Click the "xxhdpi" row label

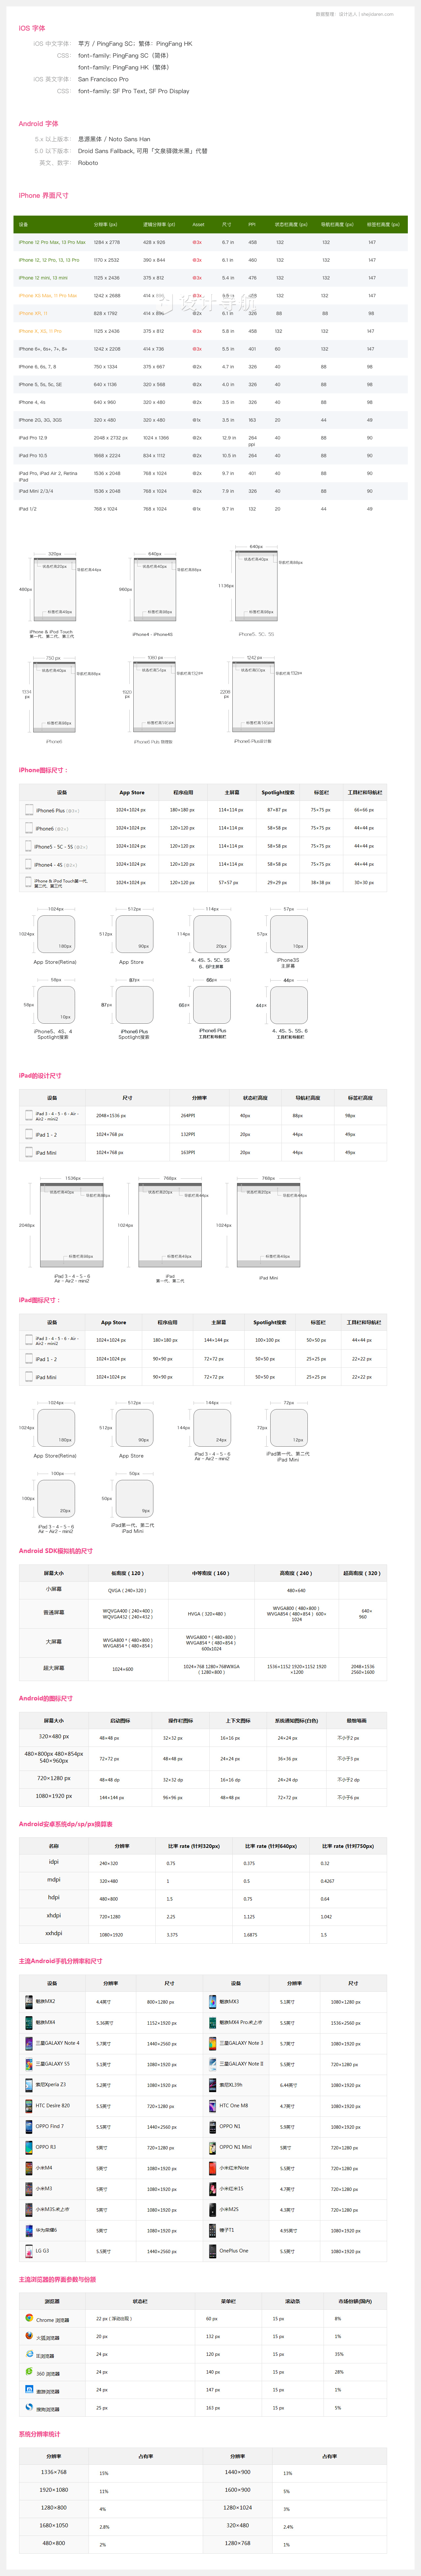[x=54, y=1933]
